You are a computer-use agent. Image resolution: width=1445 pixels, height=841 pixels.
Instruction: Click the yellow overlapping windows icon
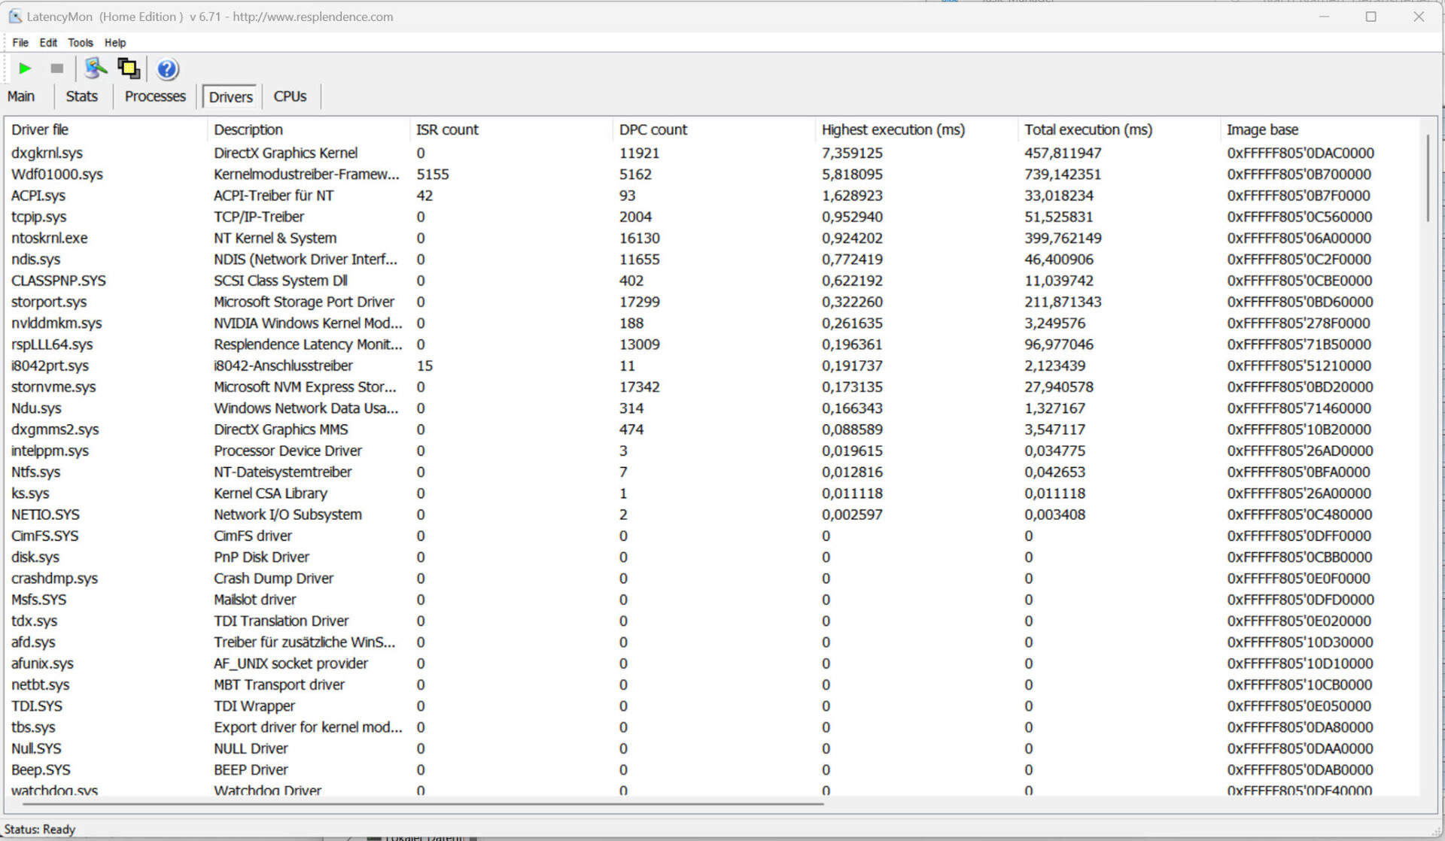pyautogui.click(x=129, y=68)
